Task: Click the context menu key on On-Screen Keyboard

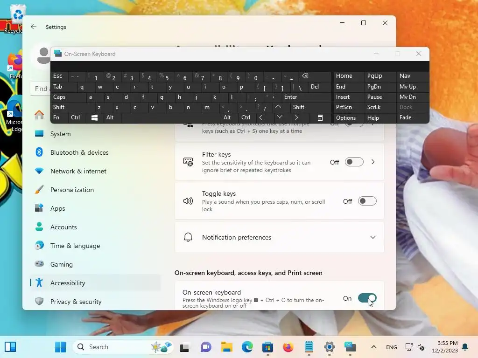Action: tap(320, 118)
